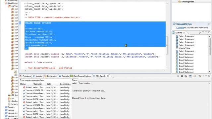
Task: Click the Create Table item icon in Outline
Action: 177,48
